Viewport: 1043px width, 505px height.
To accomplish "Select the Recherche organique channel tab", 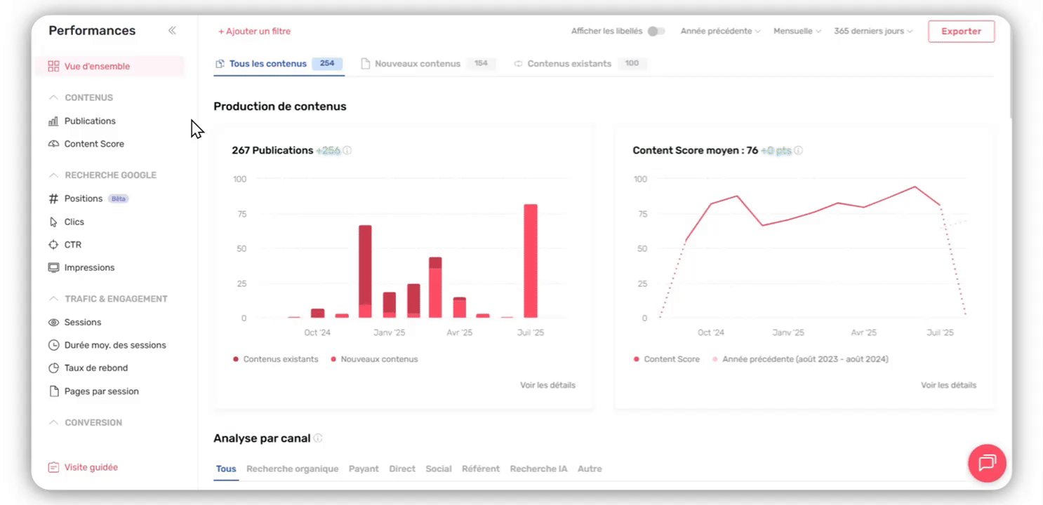I will [292, 469].
